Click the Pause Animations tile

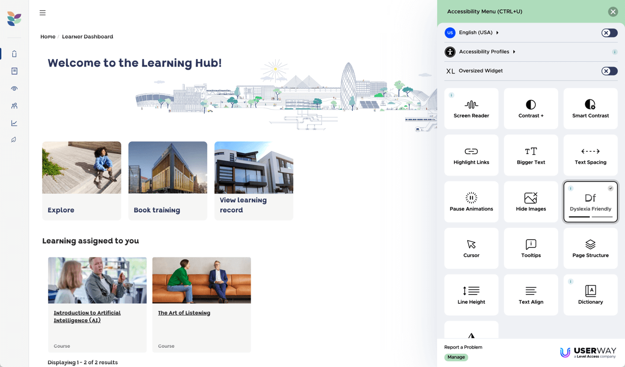pyautogui.click(x=471, y=202)
